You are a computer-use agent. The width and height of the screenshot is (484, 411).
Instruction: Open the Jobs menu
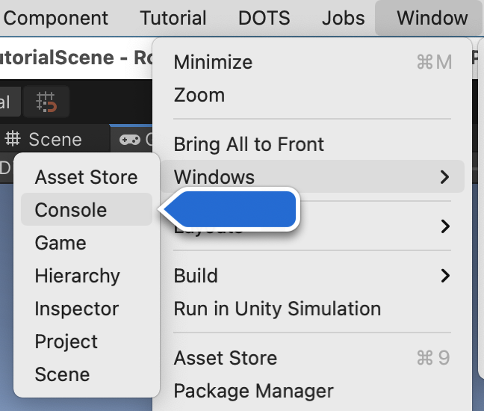(x=344, y=18)
